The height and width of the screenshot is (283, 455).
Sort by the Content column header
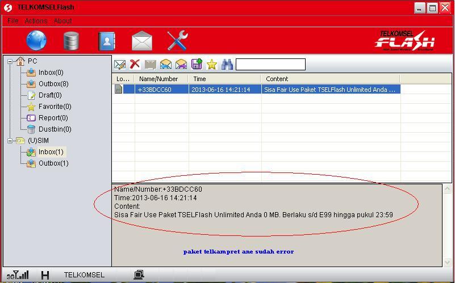click(x=331, y=79)
